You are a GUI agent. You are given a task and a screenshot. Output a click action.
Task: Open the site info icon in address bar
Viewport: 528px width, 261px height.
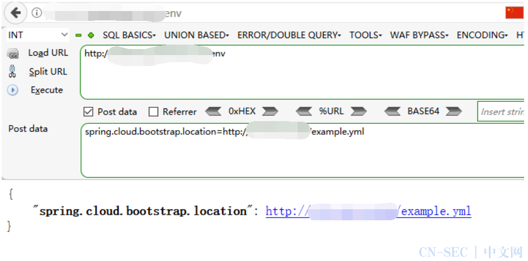[36, 13]
